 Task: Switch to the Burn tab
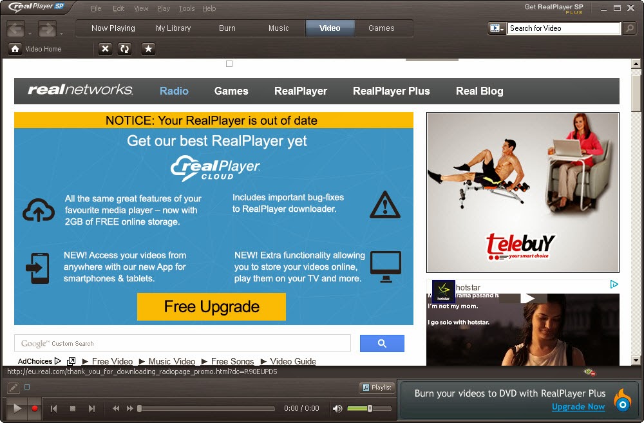(x=227, y=28)
